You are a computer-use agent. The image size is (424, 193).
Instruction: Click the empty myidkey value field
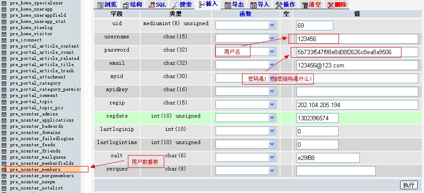357,92
